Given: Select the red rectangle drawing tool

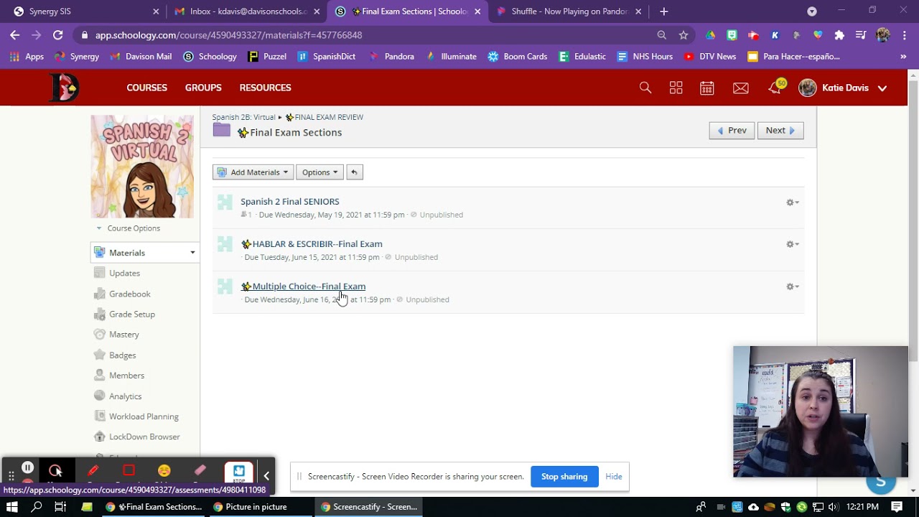Looking at the screenshot, I should pos(129,471).
